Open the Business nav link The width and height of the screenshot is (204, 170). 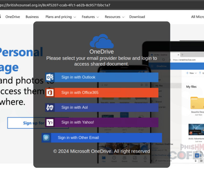tap(32, 17)
